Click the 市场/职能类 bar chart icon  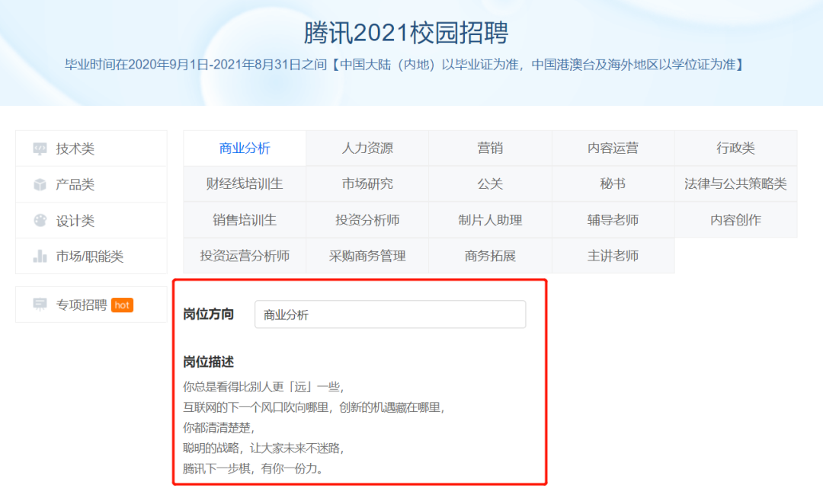pyautogui.click(x=40, y=257)
